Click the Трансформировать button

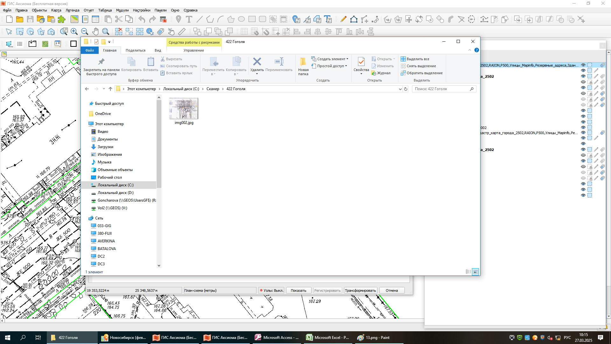tap(360, 290)
